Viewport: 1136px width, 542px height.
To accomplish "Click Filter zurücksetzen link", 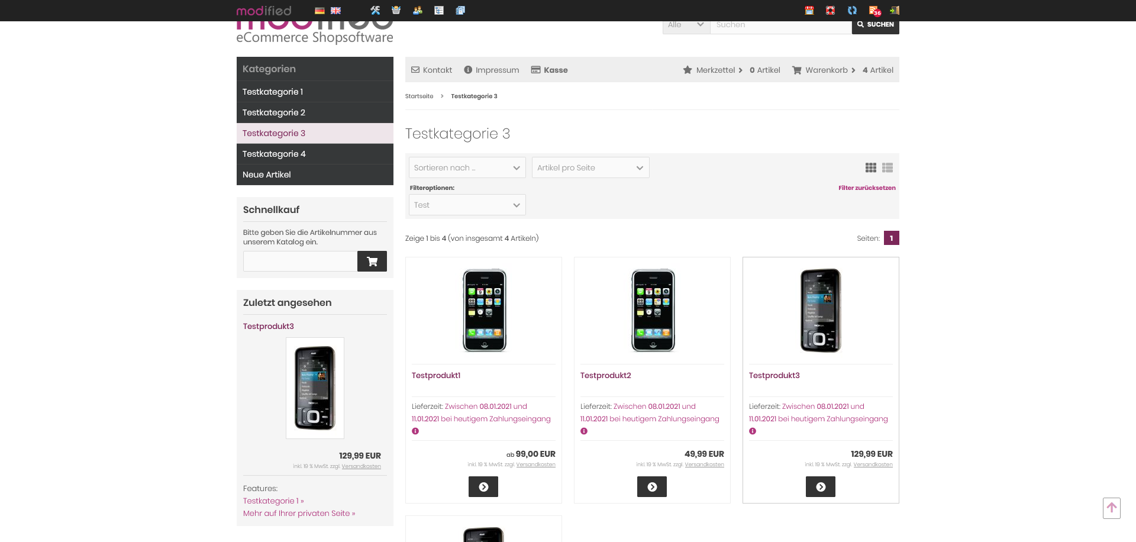I will pos(867,188).
